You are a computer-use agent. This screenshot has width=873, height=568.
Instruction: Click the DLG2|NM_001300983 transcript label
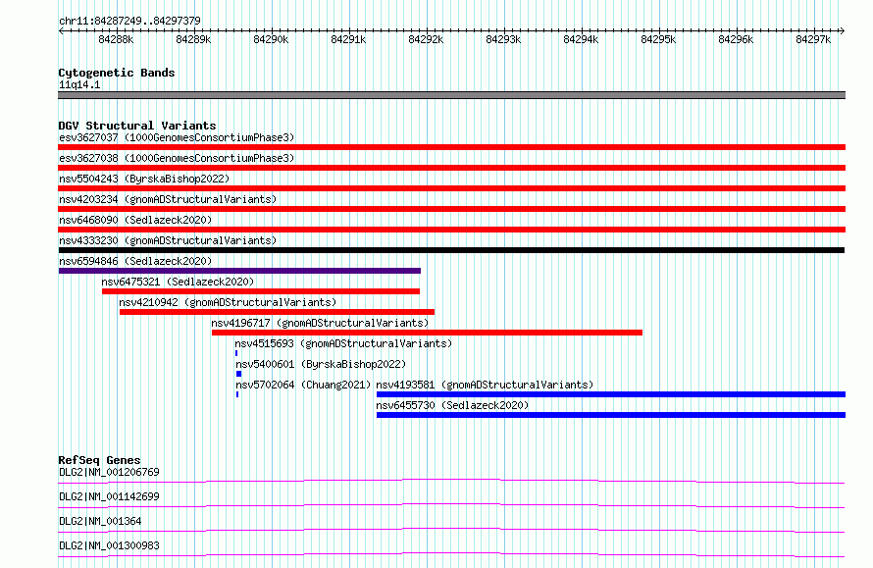[x=109, y=545]
